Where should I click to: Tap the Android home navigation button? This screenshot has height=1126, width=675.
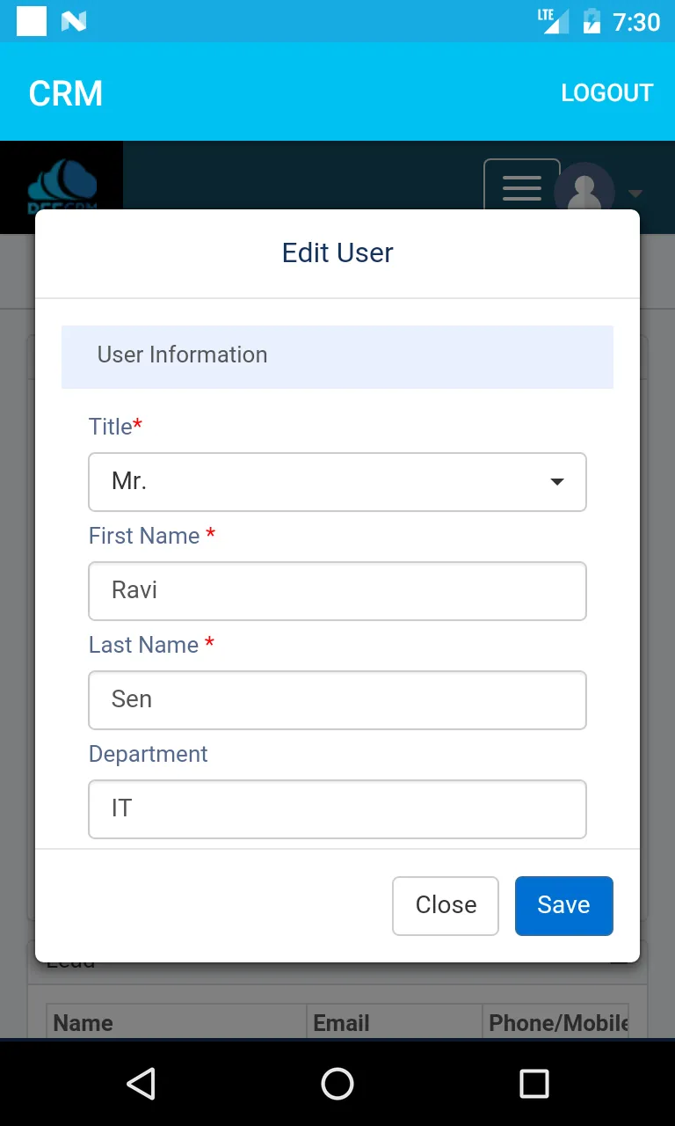[337, 1084]
